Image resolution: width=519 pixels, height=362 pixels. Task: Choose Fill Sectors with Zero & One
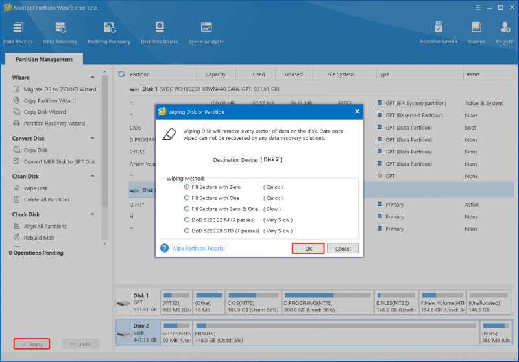point(187,209)
